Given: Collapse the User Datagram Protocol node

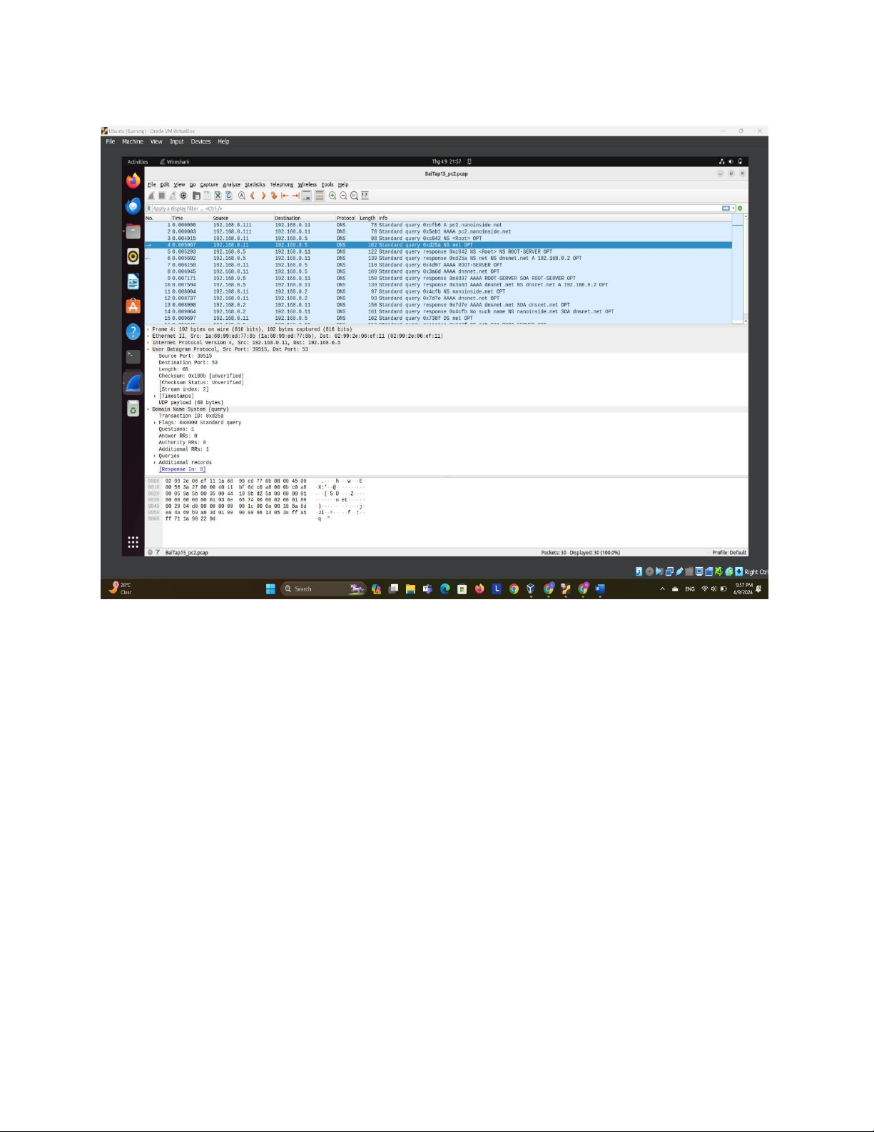Looking at the screenshot, I should coord(148,349).
